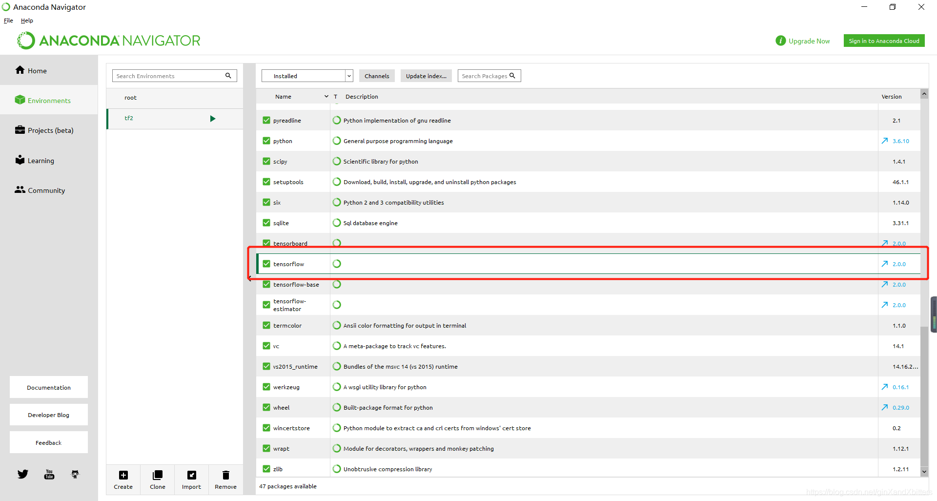This screenshot has width=937, height=501.
Task: Click the tf2 environment play arrow
Action: tap(213, 119)
